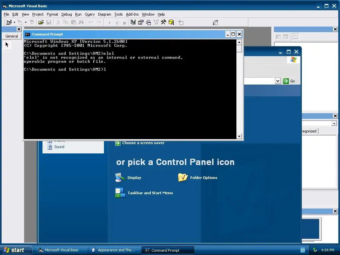Click the Add Form toolbar icon
340x255 pixels.
tap(20, 22)
